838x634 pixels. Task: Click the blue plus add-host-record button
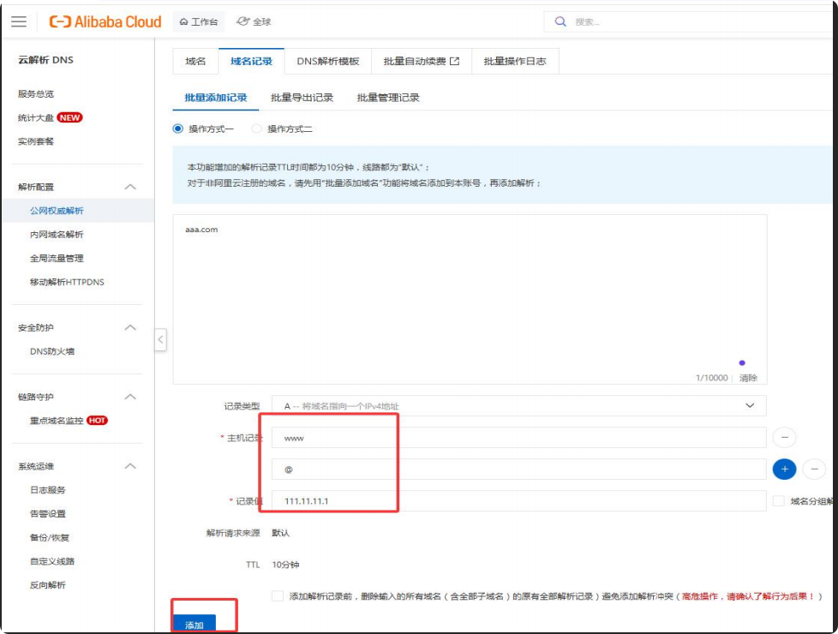(x=784, y=469)
